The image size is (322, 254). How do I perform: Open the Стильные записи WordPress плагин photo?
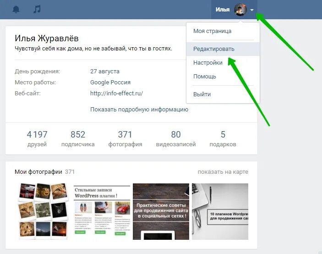point(102,211)
